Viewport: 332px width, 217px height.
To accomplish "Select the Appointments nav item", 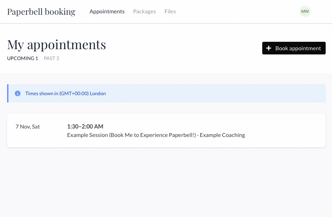I will [107, 11].
